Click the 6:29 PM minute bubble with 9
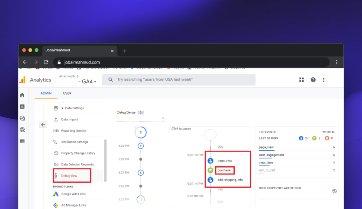This screenshot has width=362, height=209. pyautogui.click(x=141, y=146)
